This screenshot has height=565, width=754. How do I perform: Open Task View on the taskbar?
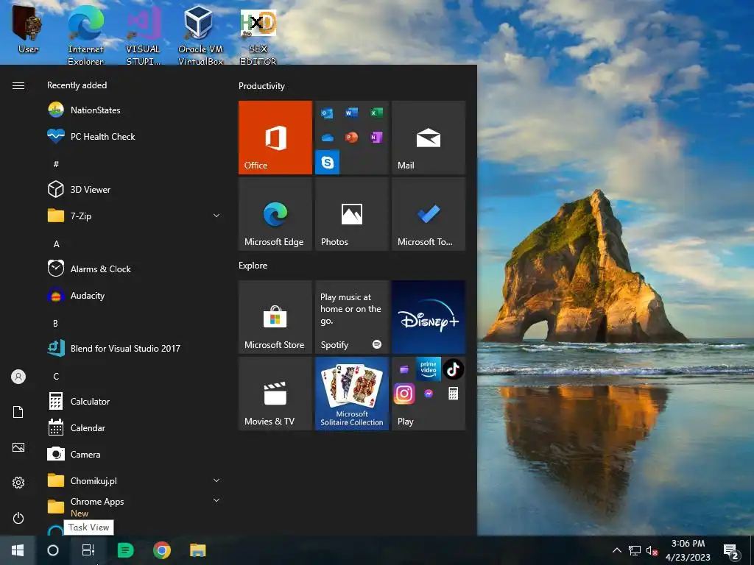pos(88,550)
